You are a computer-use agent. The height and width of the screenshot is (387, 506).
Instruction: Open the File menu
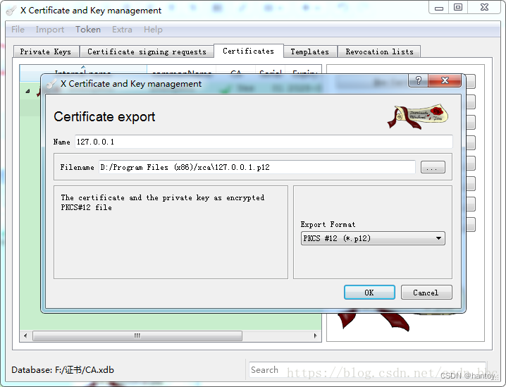18,30
